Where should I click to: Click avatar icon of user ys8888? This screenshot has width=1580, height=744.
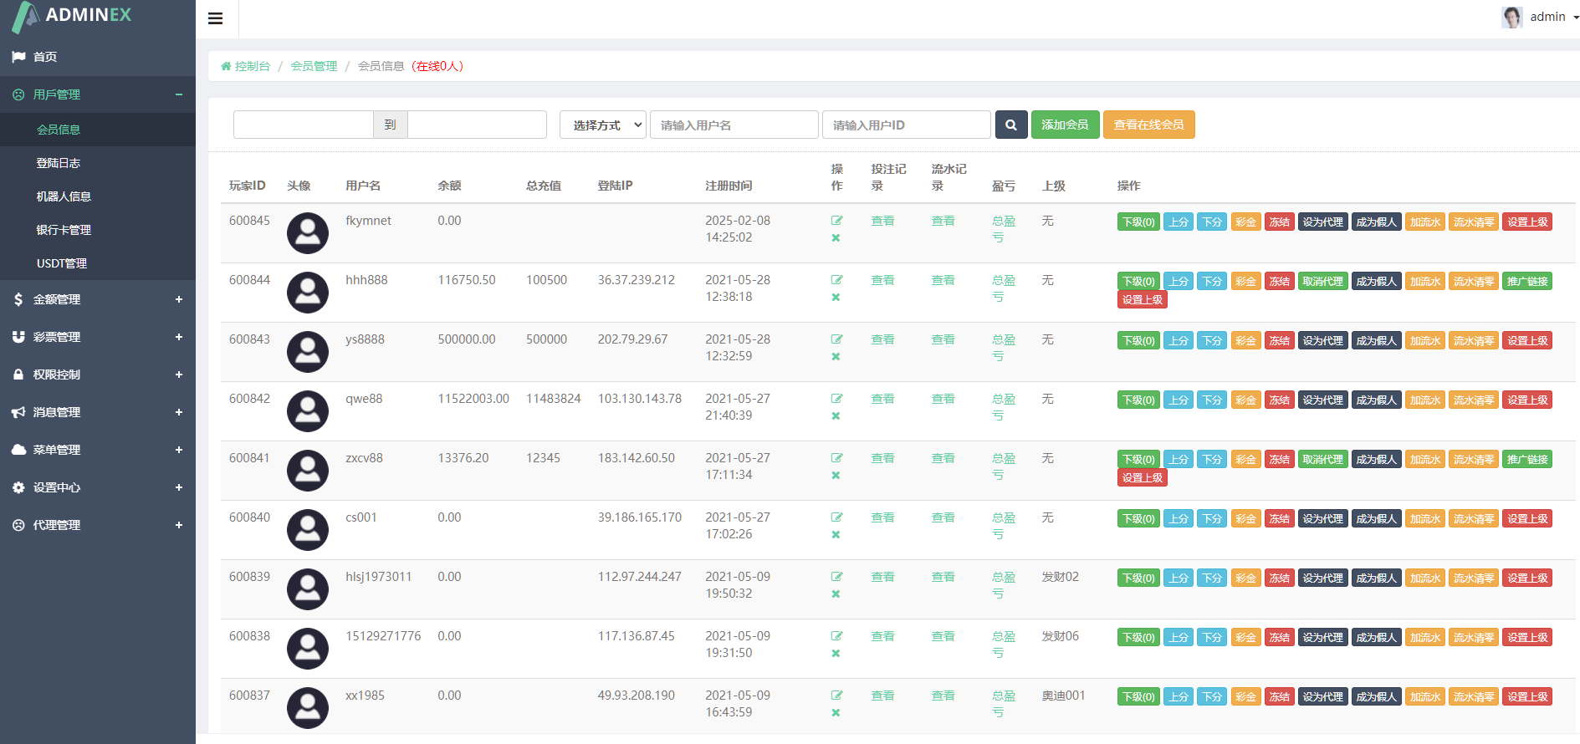(308, 352)
